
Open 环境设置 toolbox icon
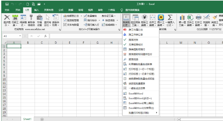pos(40,18)
